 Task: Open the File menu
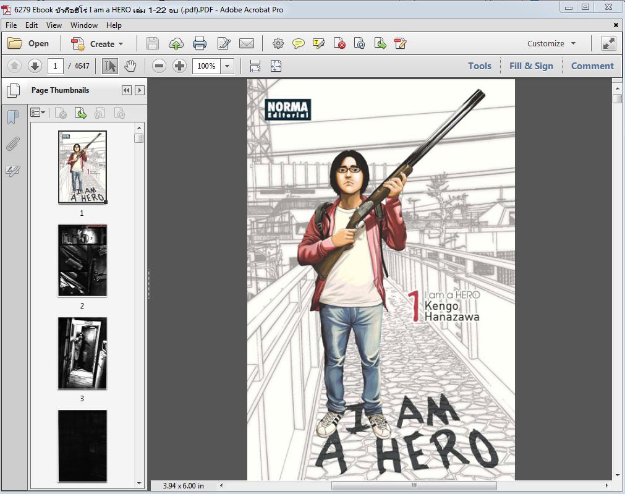coord(11,25)
